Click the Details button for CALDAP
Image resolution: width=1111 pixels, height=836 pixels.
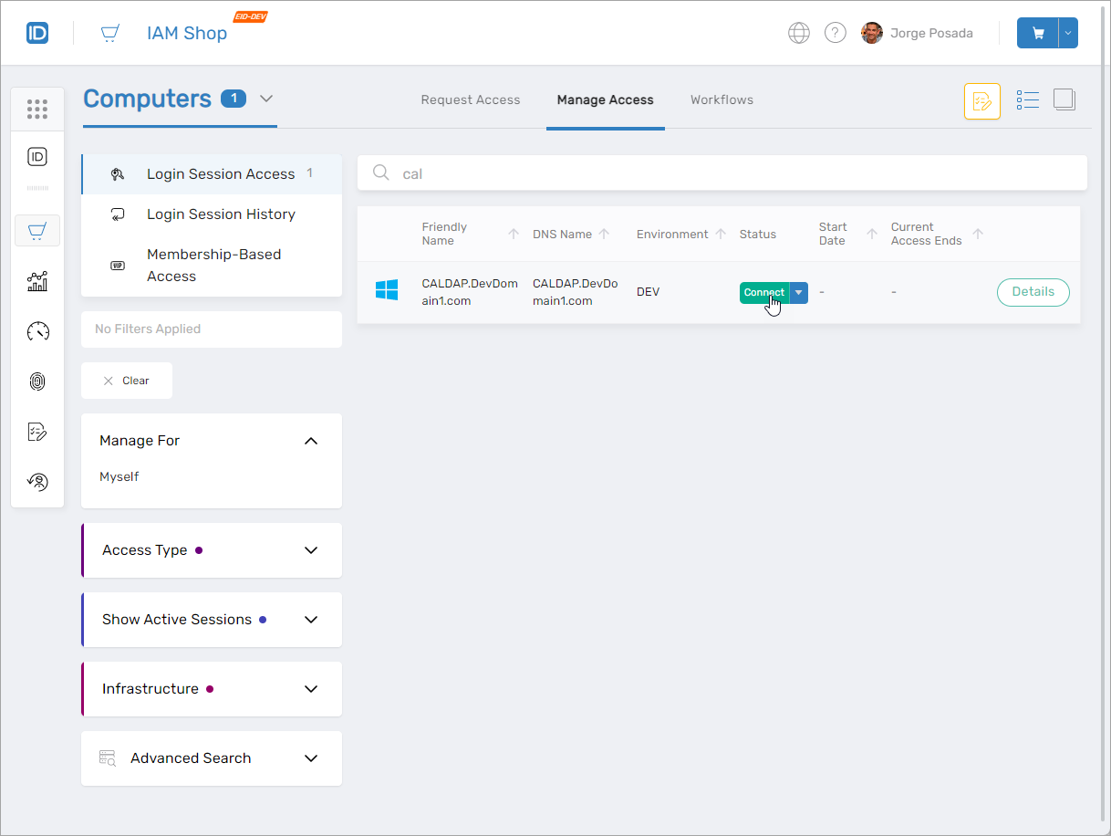[1033, 292]
